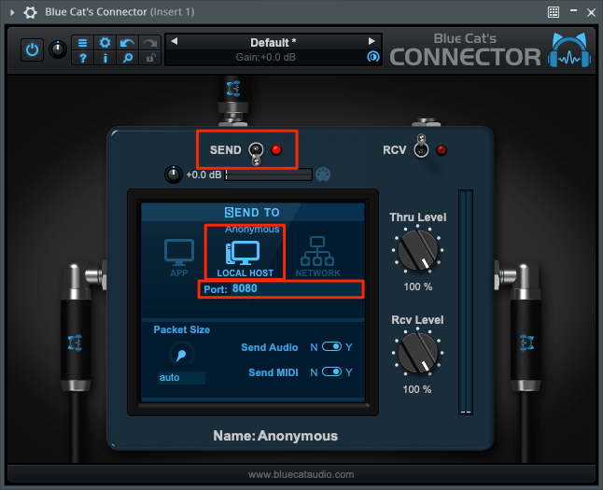The height and width of the screenshot is (490, 603).
Task: Click the send gain knob showing +0.0 dB
Action: tap(174, 175)
